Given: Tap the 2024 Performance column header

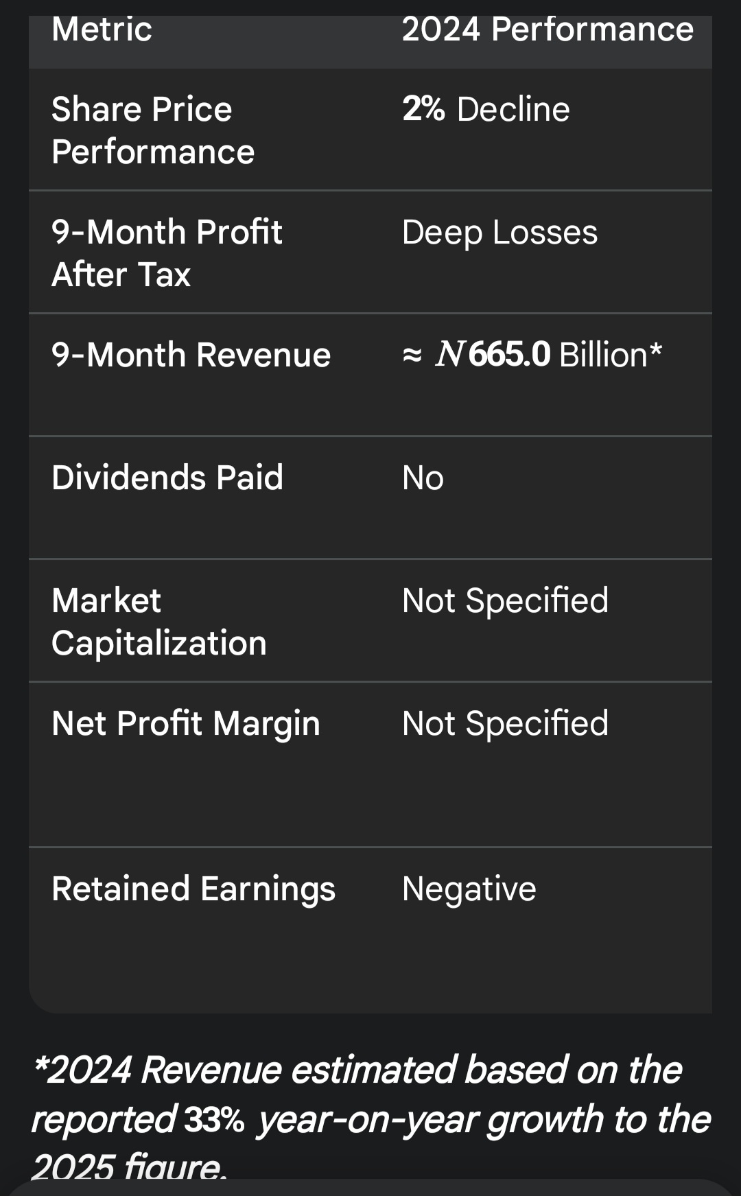Looking at the screenshot, I should coord(547,30).
